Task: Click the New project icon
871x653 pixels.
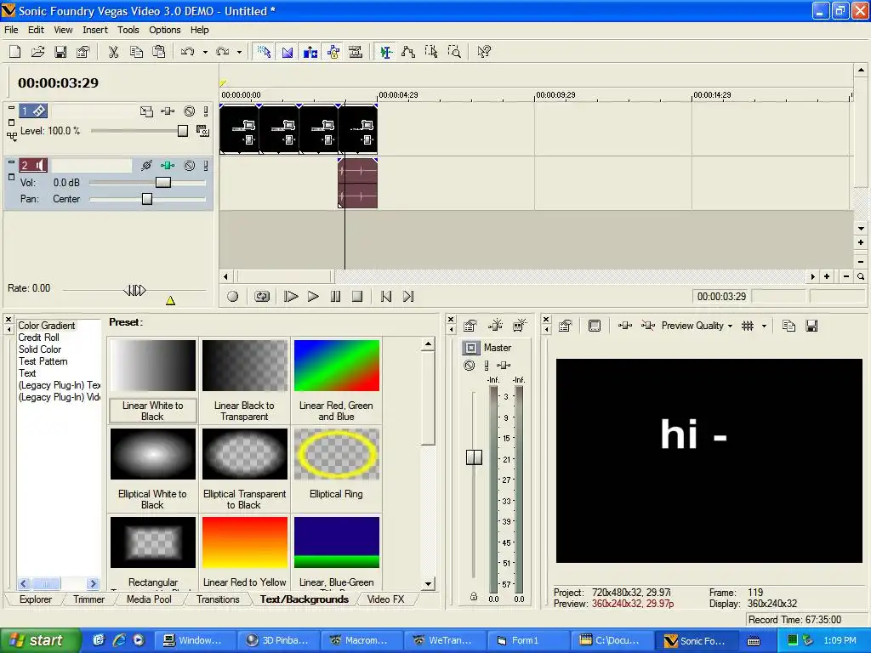Action: [x=15, y=52]
